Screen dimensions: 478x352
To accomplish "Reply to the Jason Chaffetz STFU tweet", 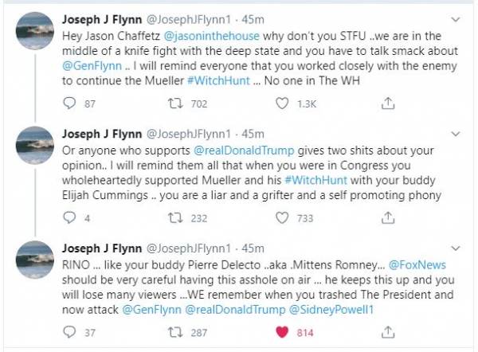I will [x=69, y=103].
